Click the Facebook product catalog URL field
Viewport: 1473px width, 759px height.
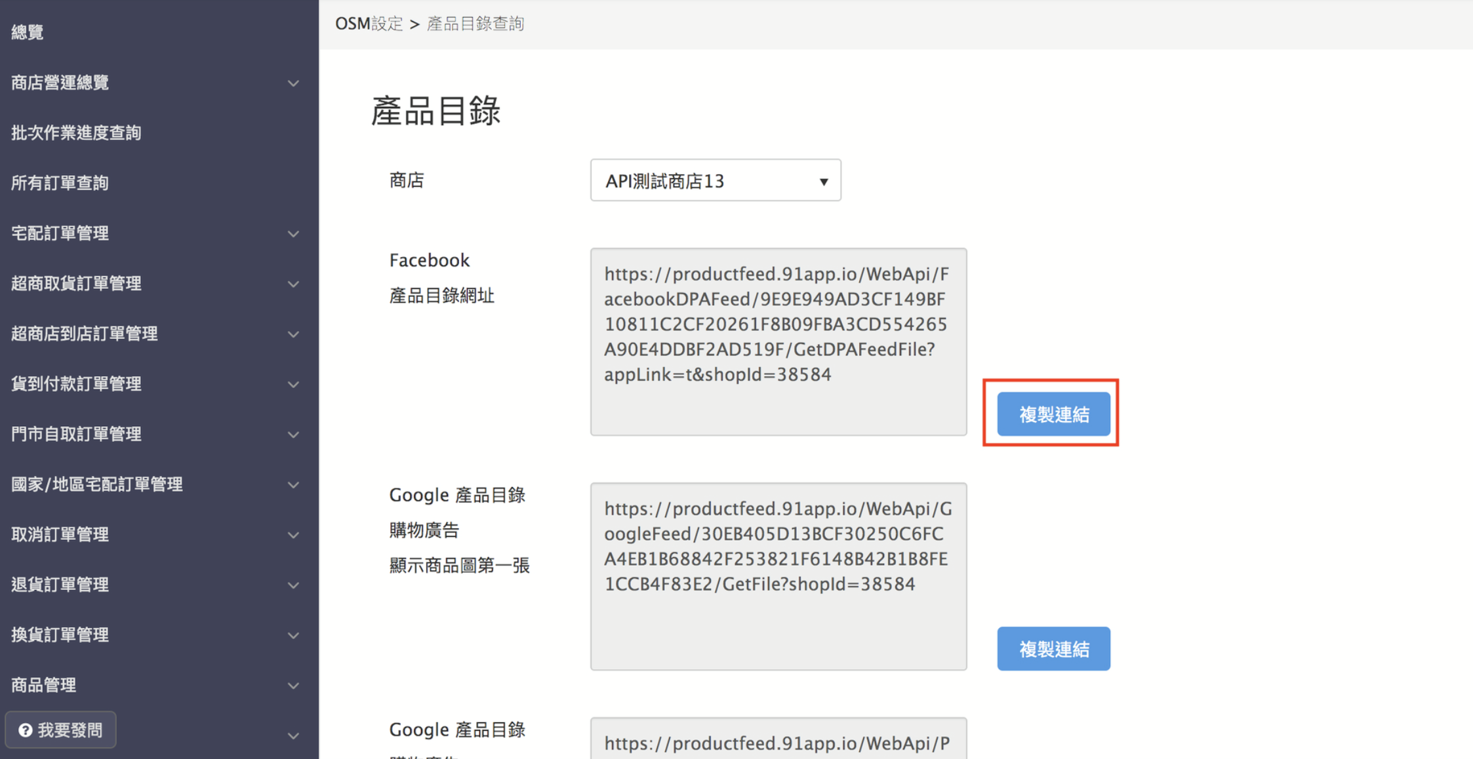(778, 341)
